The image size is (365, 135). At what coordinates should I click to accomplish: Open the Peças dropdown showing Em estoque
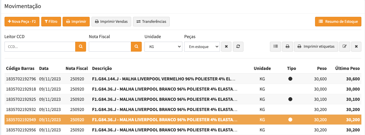coord(202,46)
